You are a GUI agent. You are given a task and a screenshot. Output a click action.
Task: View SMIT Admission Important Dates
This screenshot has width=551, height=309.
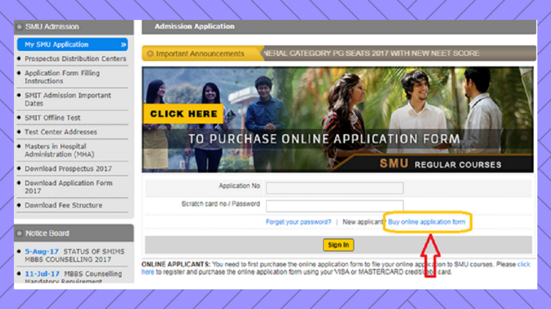(x=68, y=100)
